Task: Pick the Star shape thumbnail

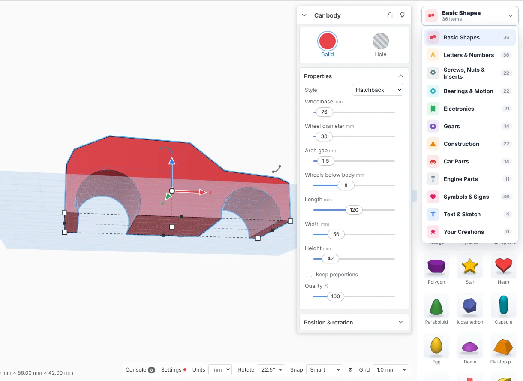Action: pyautogui.click(x=470, y=267)
